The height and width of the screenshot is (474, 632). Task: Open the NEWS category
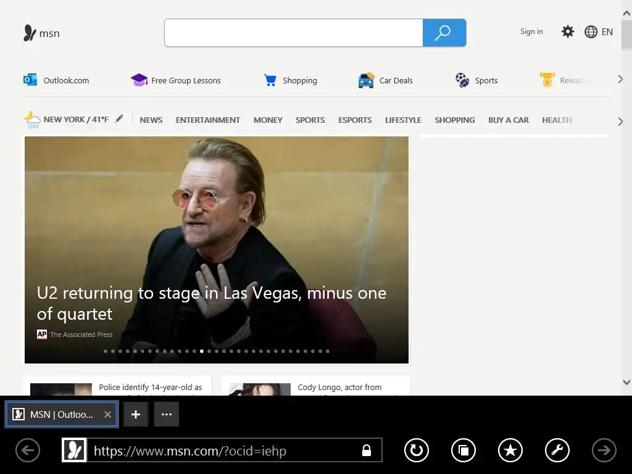151,120
